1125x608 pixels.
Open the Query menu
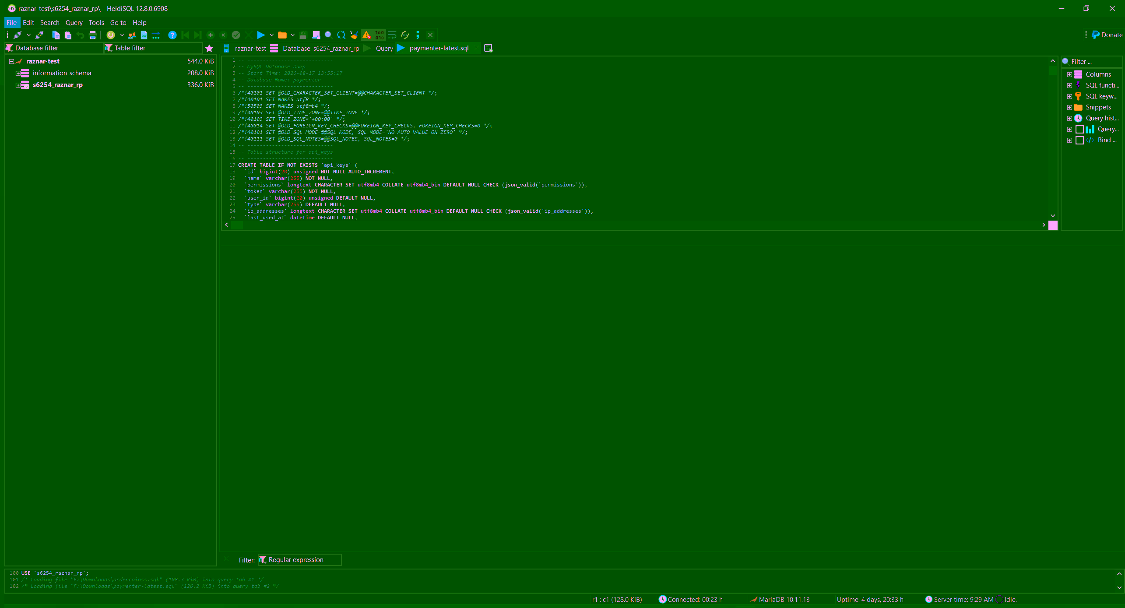tap(74, 23)
